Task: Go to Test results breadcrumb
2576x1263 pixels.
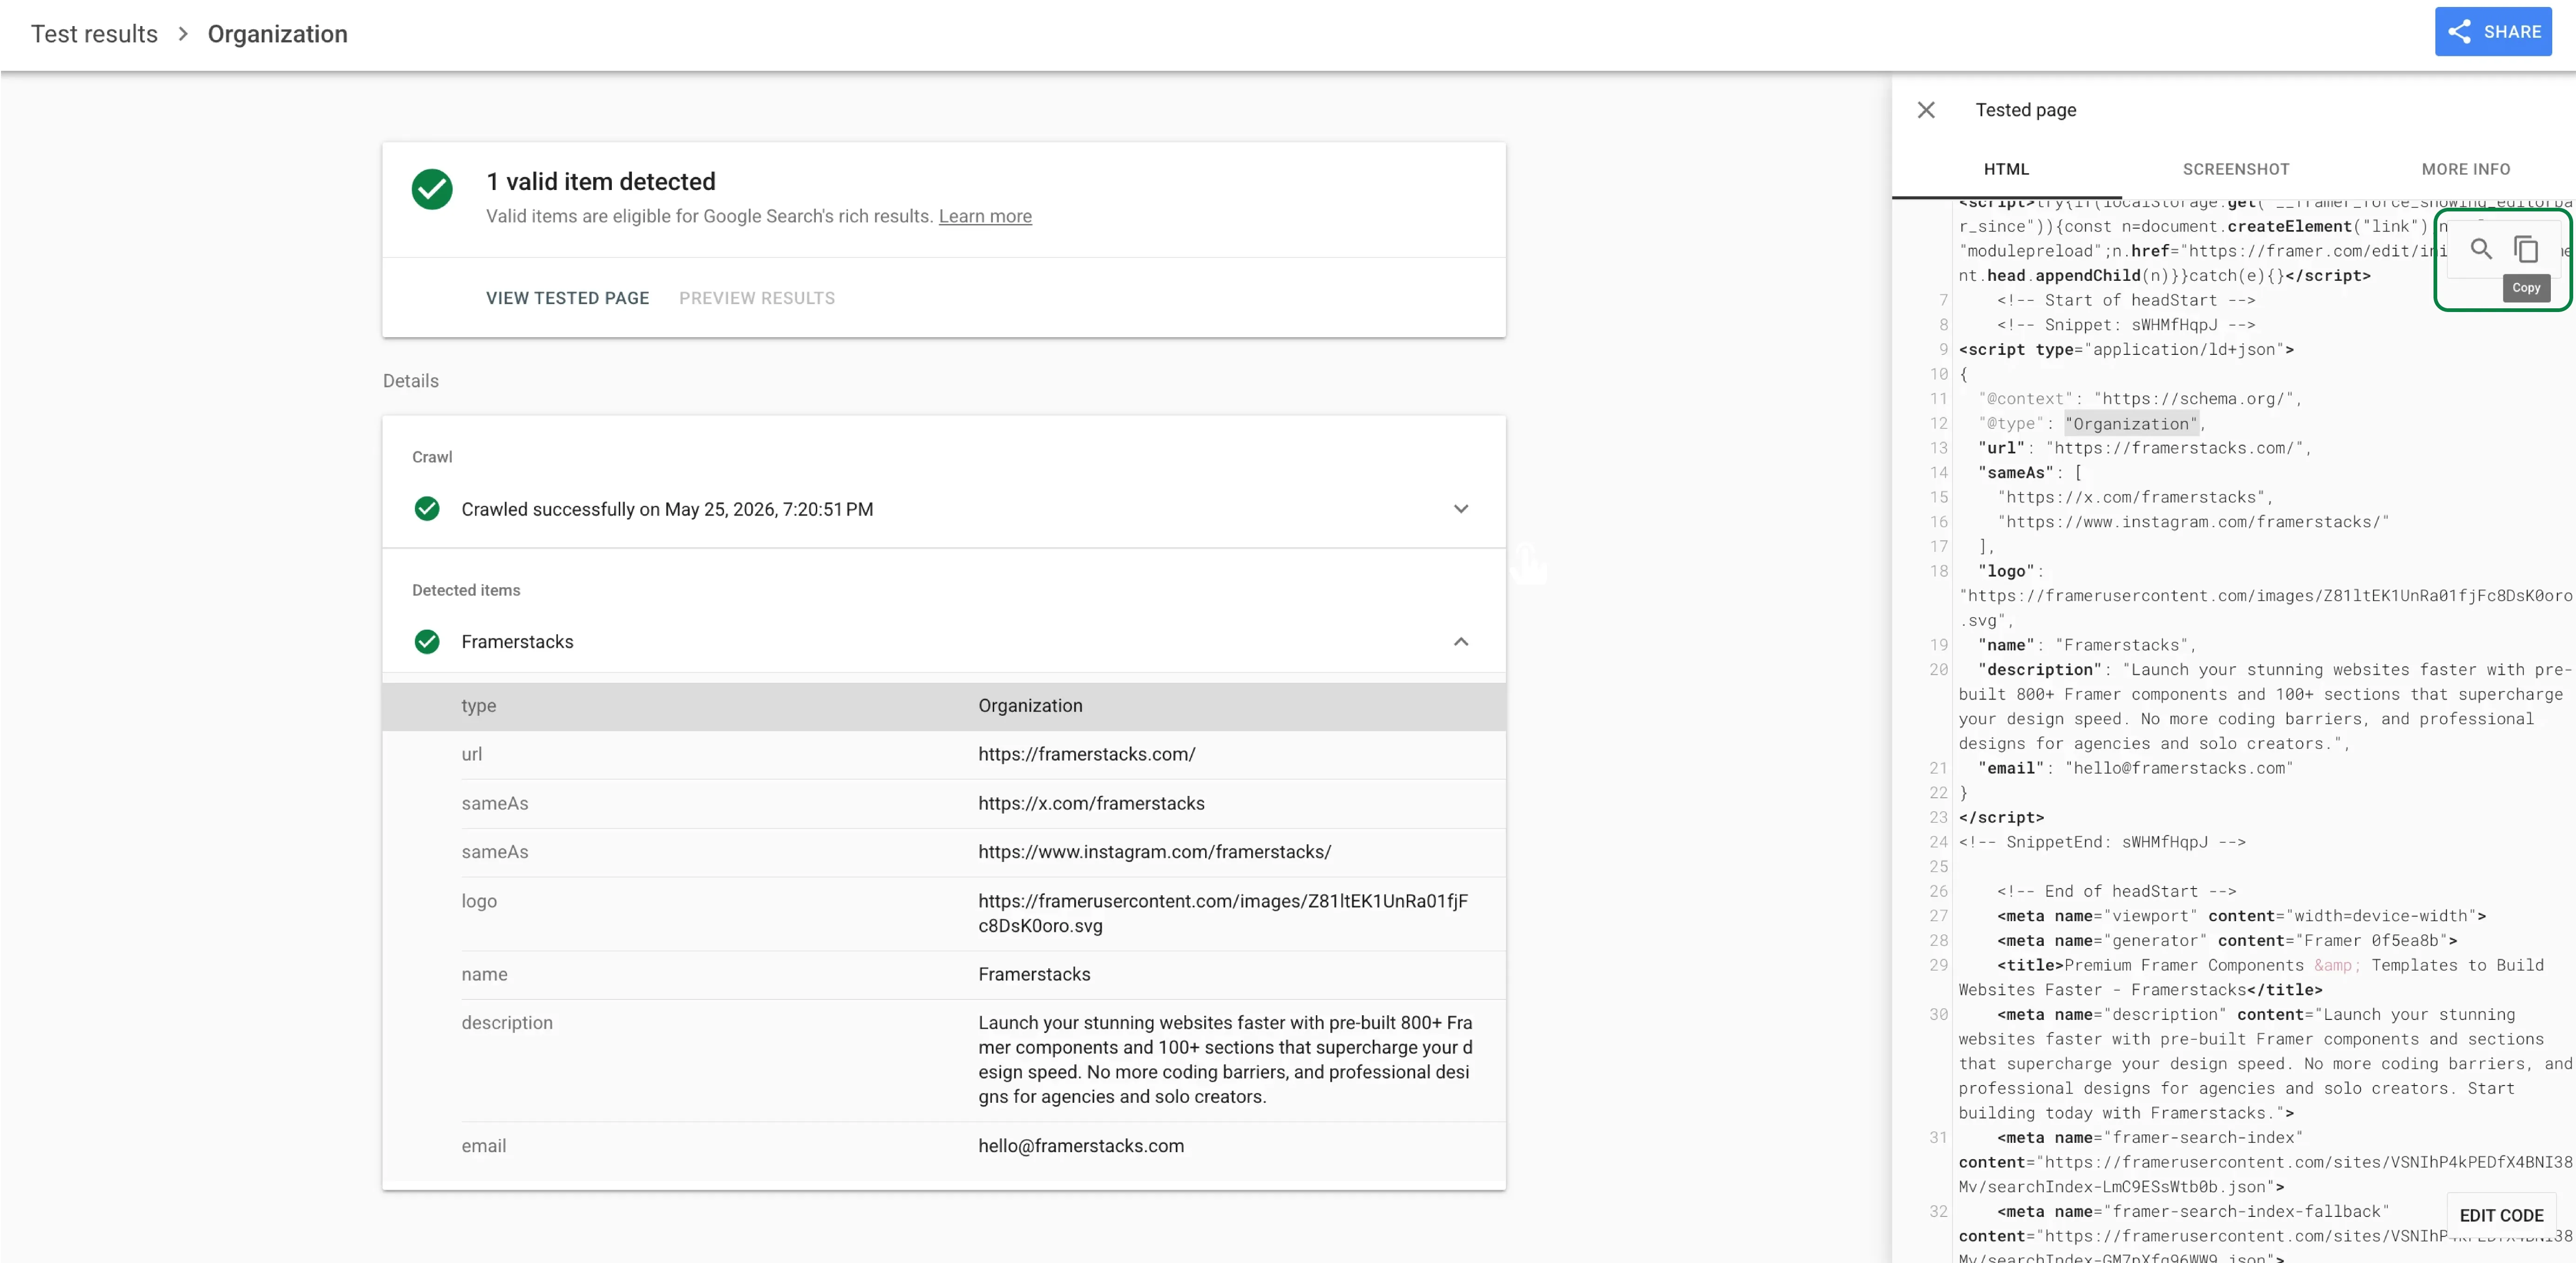Action: point(94,34)
